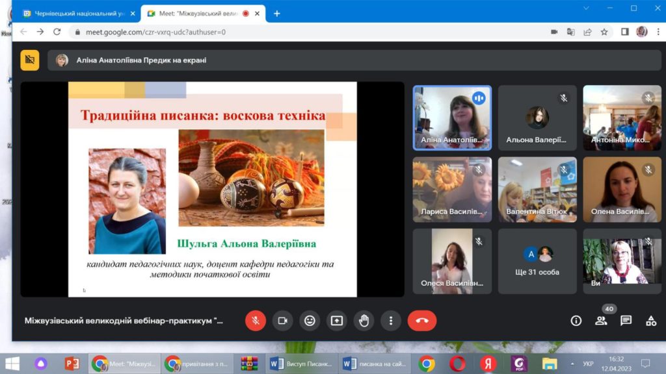Bookmark this page with star icon
Image resolution: width=666 pixels, height=374 pixels.
[x=604, y=32]
